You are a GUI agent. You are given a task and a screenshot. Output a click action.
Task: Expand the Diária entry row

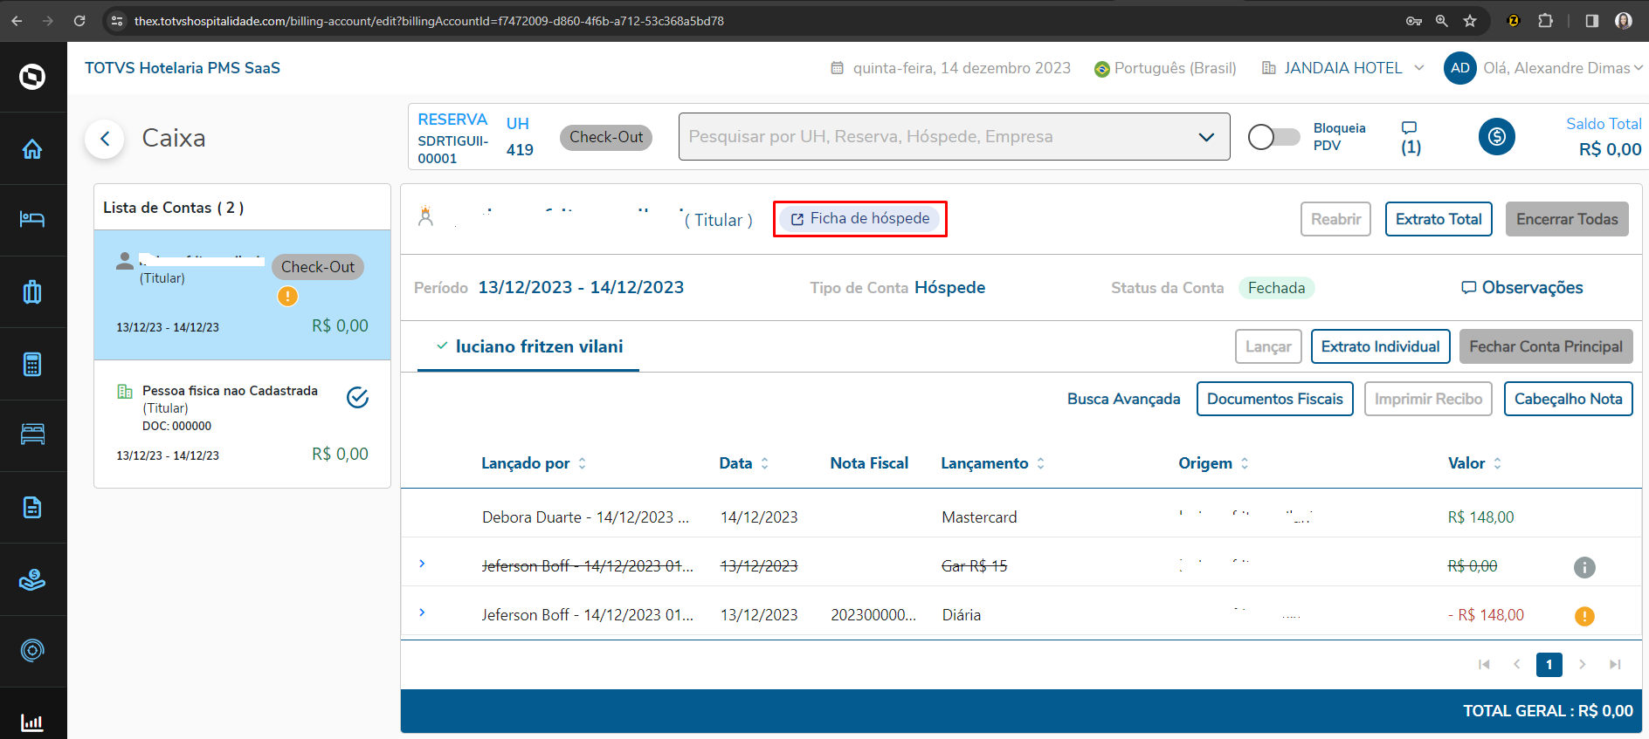[422, 612]
